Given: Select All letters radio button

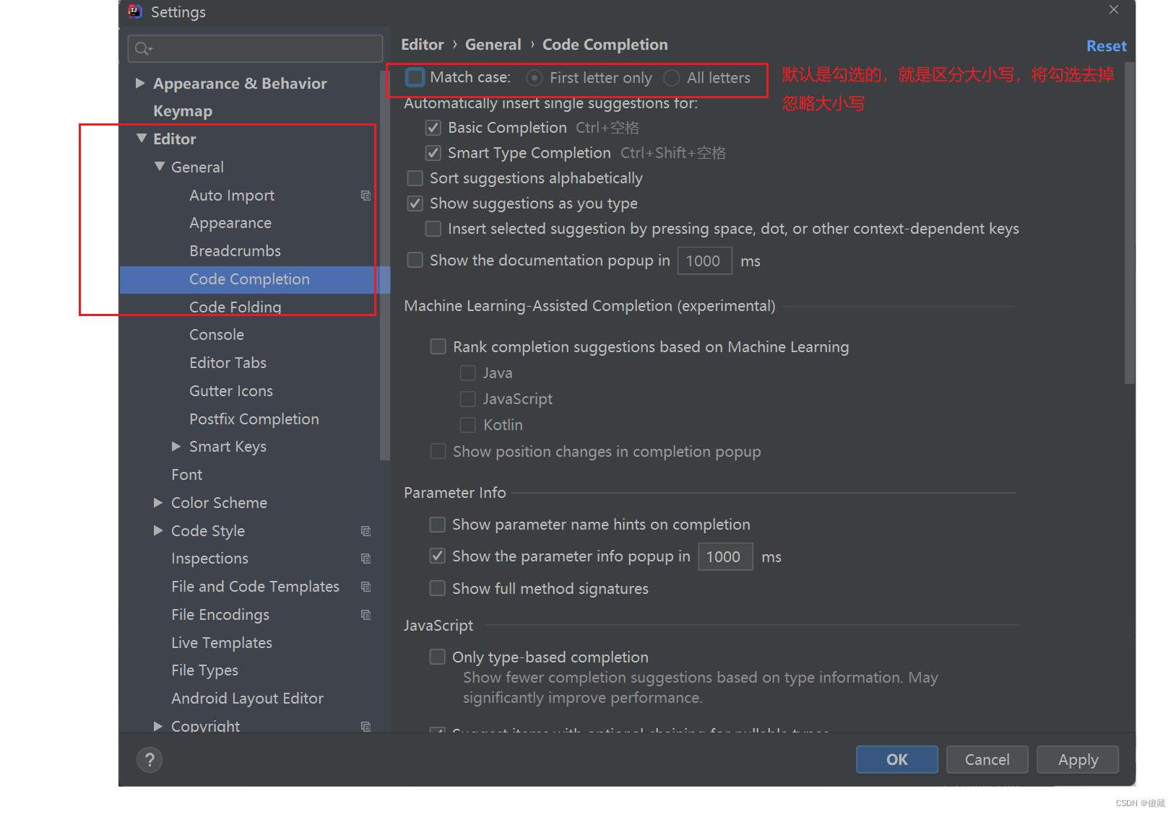Looking at the screenshot, I should pyautogui.click(x=672, y=78).
